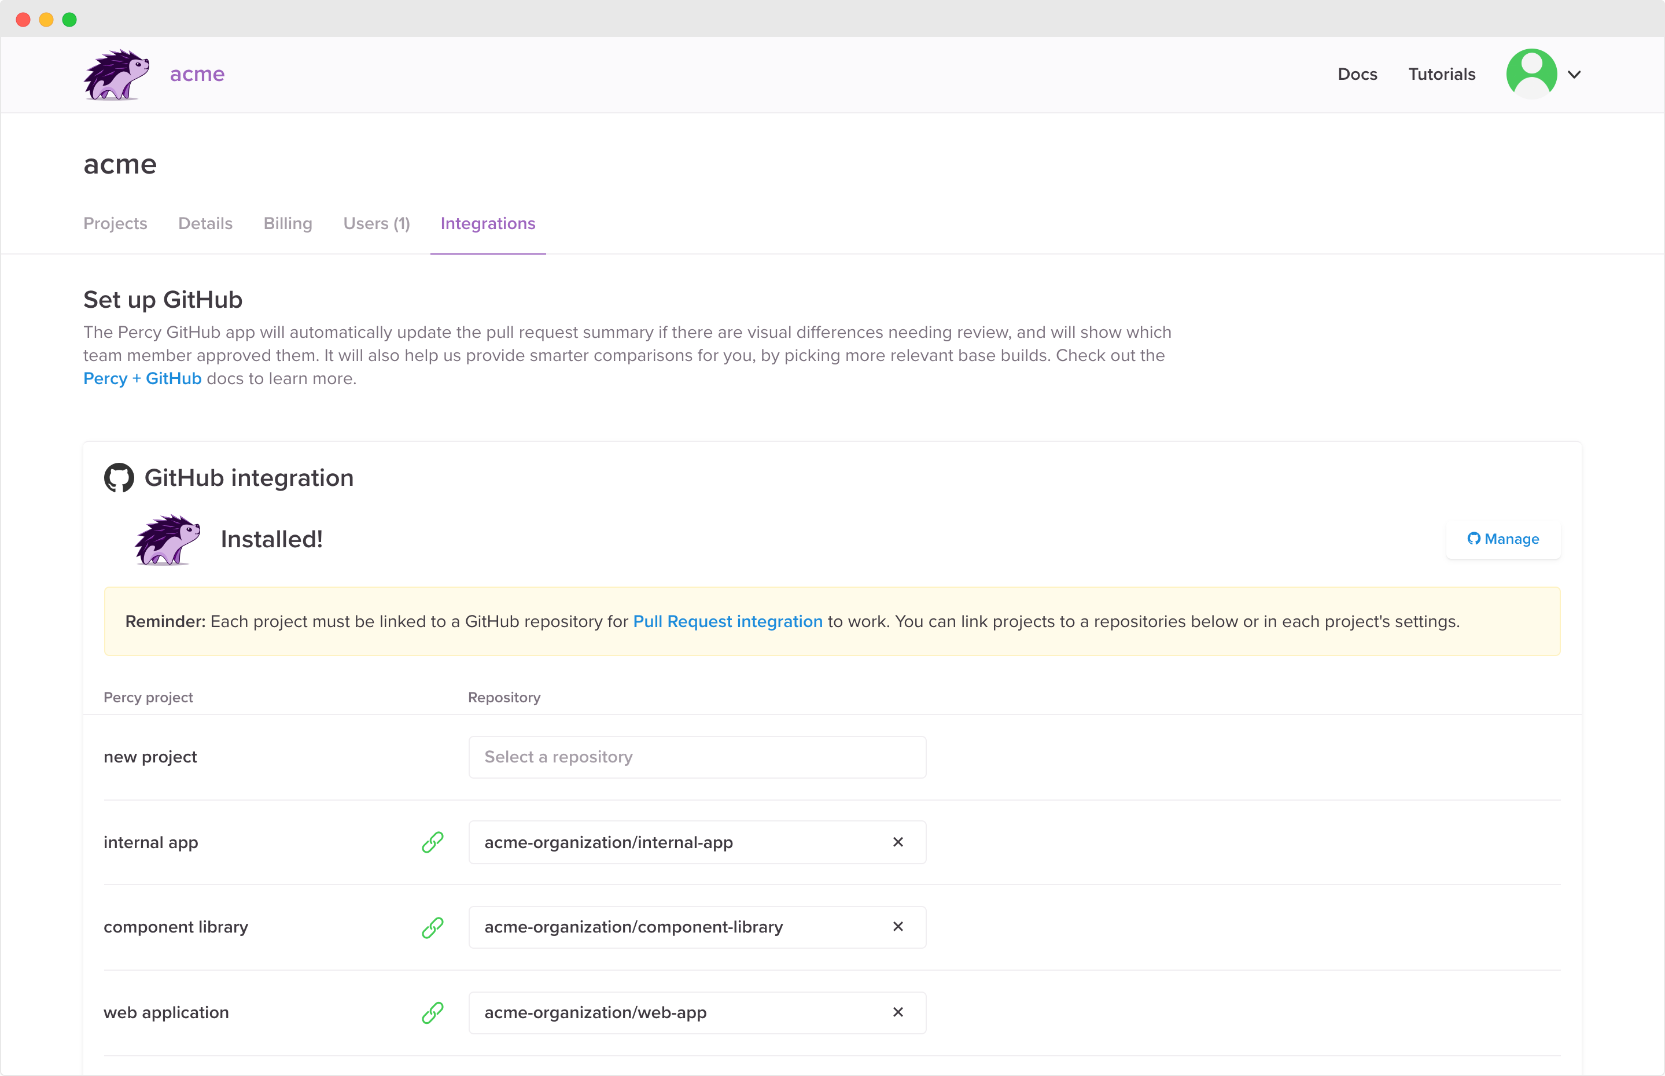This screenshot has width=1665, height=1076.
Task: Click the GitHub octocat icon beside integration heading
Action: (x=119, y=478)
